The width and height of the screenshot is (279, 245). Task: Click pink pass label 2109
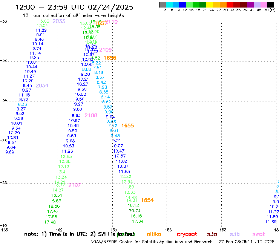[106, 50]
